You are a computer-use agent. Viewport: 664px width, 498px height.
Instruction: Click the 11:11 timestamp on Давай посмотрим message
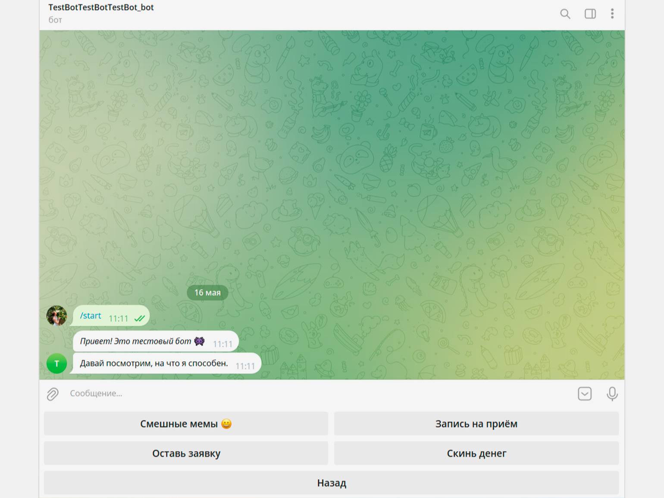pos(245,366)
